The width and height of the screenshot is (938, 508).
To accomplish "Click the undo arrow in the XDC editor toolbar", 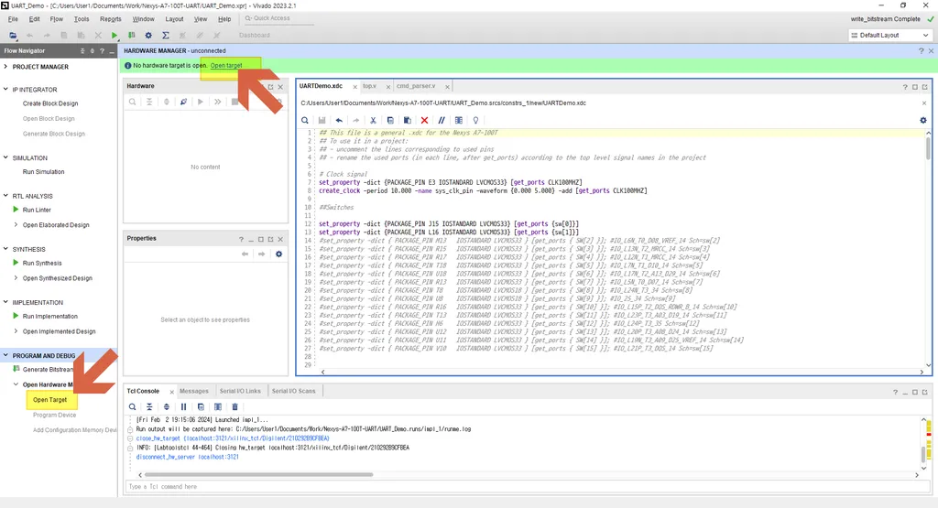I will coord(339,120).
